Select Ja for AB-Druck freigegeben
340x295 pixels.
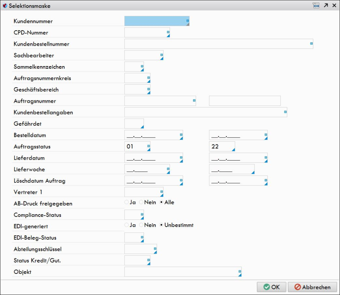click(x=127, y=202)
